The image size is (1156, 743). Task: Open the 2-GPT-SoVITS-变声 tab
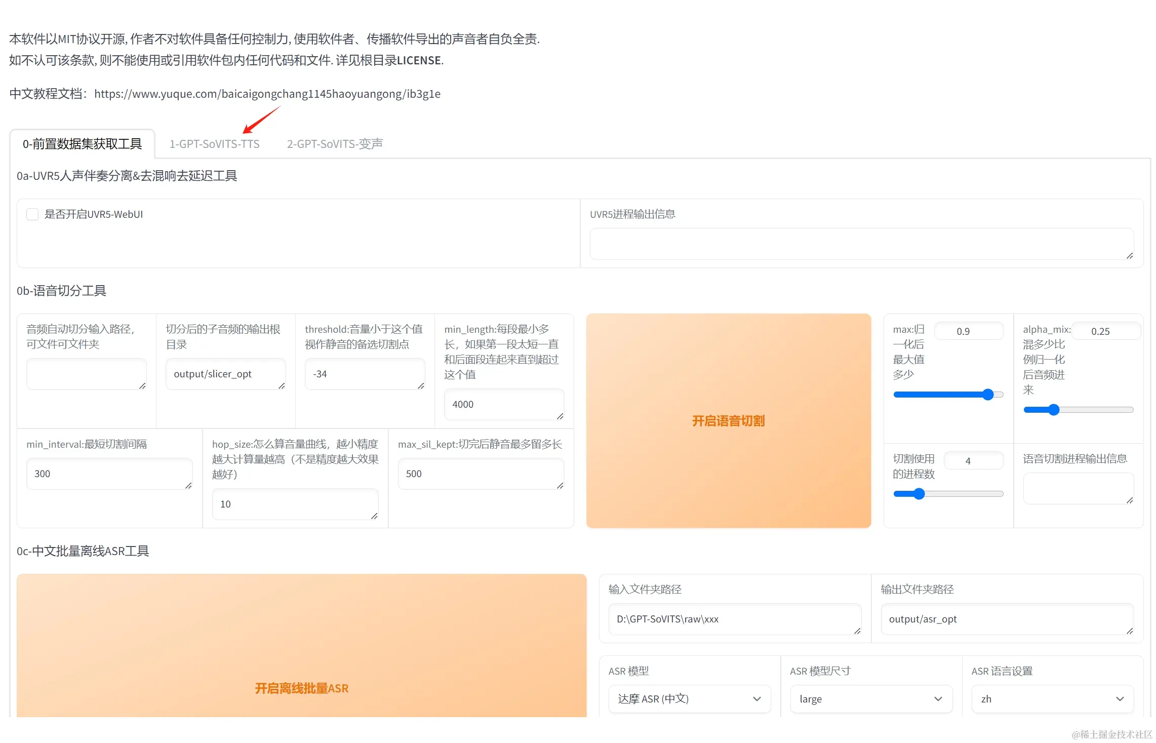[x=335, y=144]
